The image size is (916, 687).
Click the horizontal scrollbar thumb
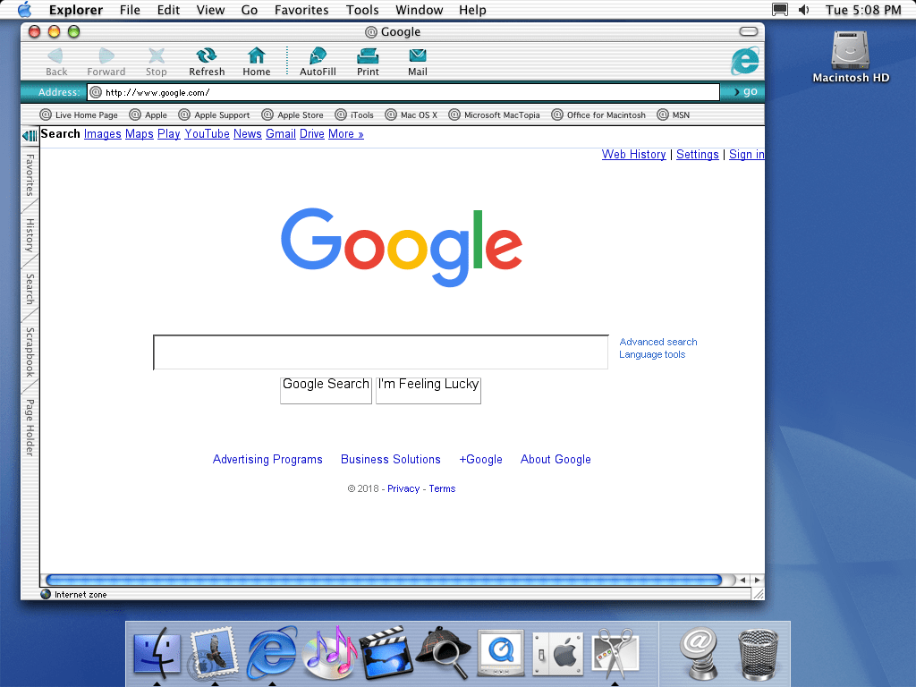[x=384, y=580]
